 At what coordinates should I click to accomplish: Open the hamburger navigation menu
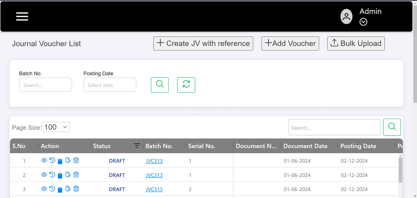click(22, 16)
